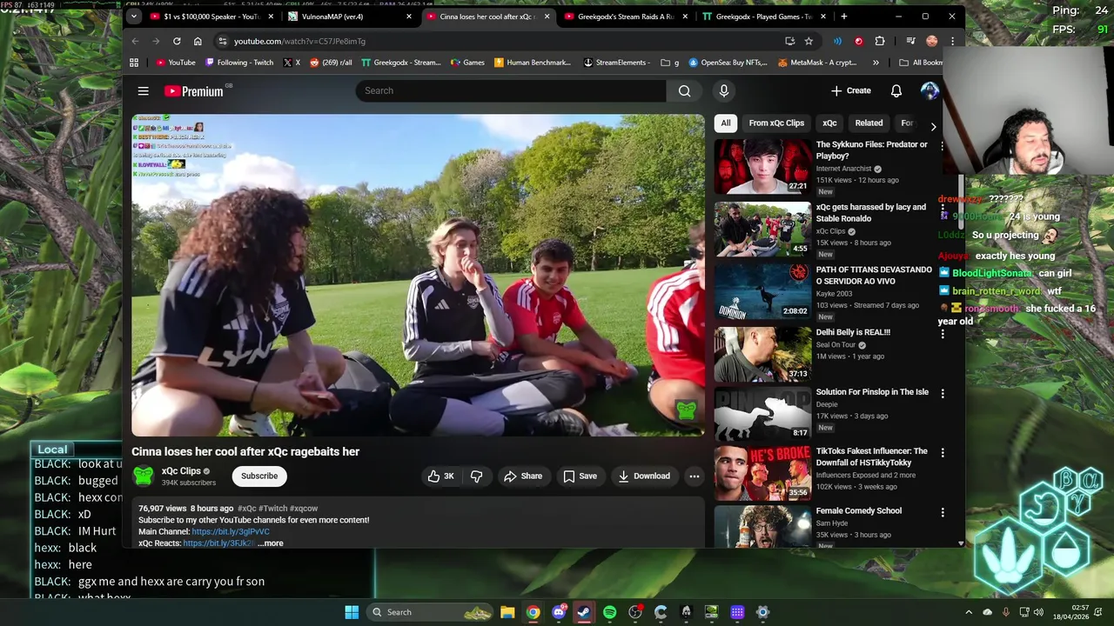Open options for The Sykkuno Files video
1114x626 pixels.
point(943,146)
